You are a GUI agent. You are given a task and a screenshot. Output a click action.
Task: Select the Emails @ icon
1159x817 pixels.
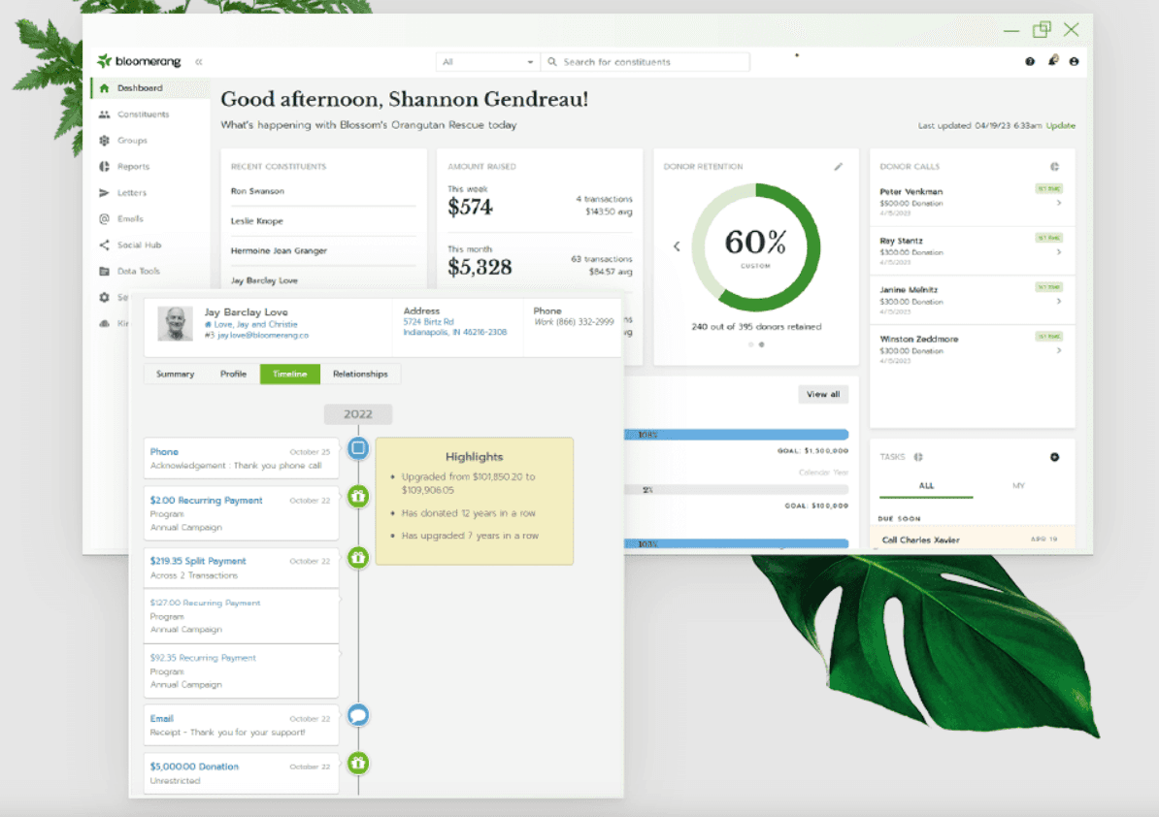pyautogui.click(x=104, y=218)
